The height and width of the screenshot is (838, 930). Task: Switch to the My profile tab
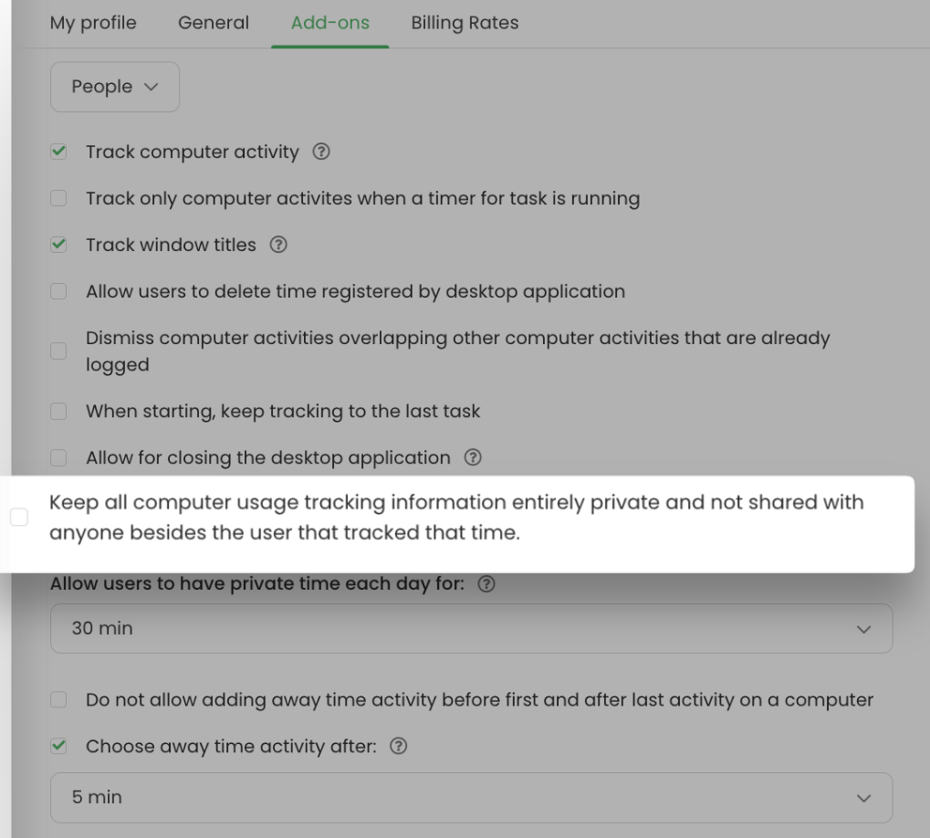pos(93,23)
